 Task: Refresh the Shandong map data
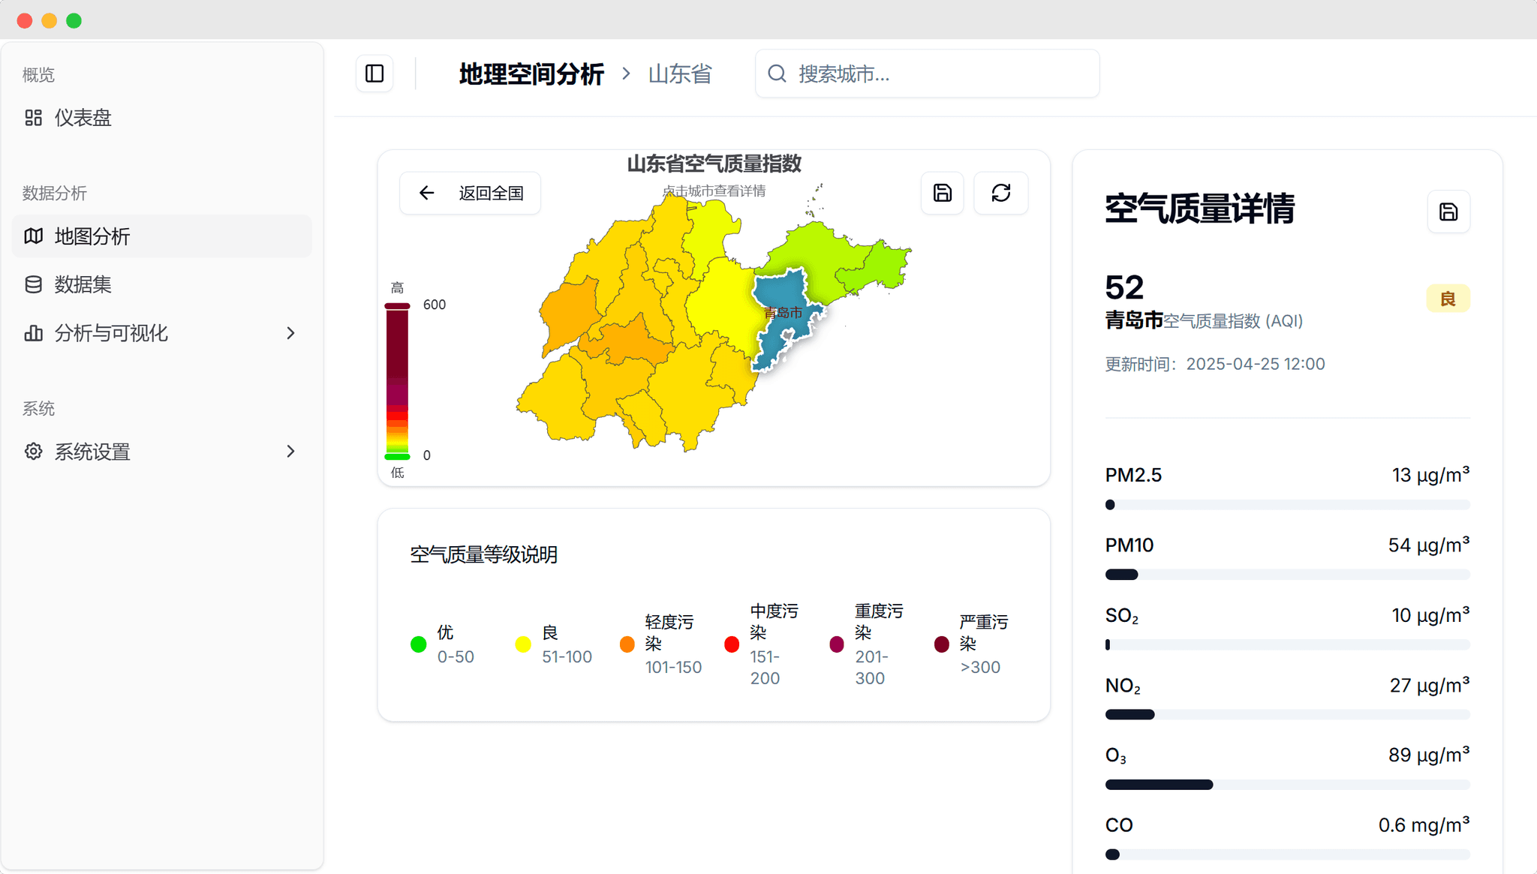point(1001,193)
